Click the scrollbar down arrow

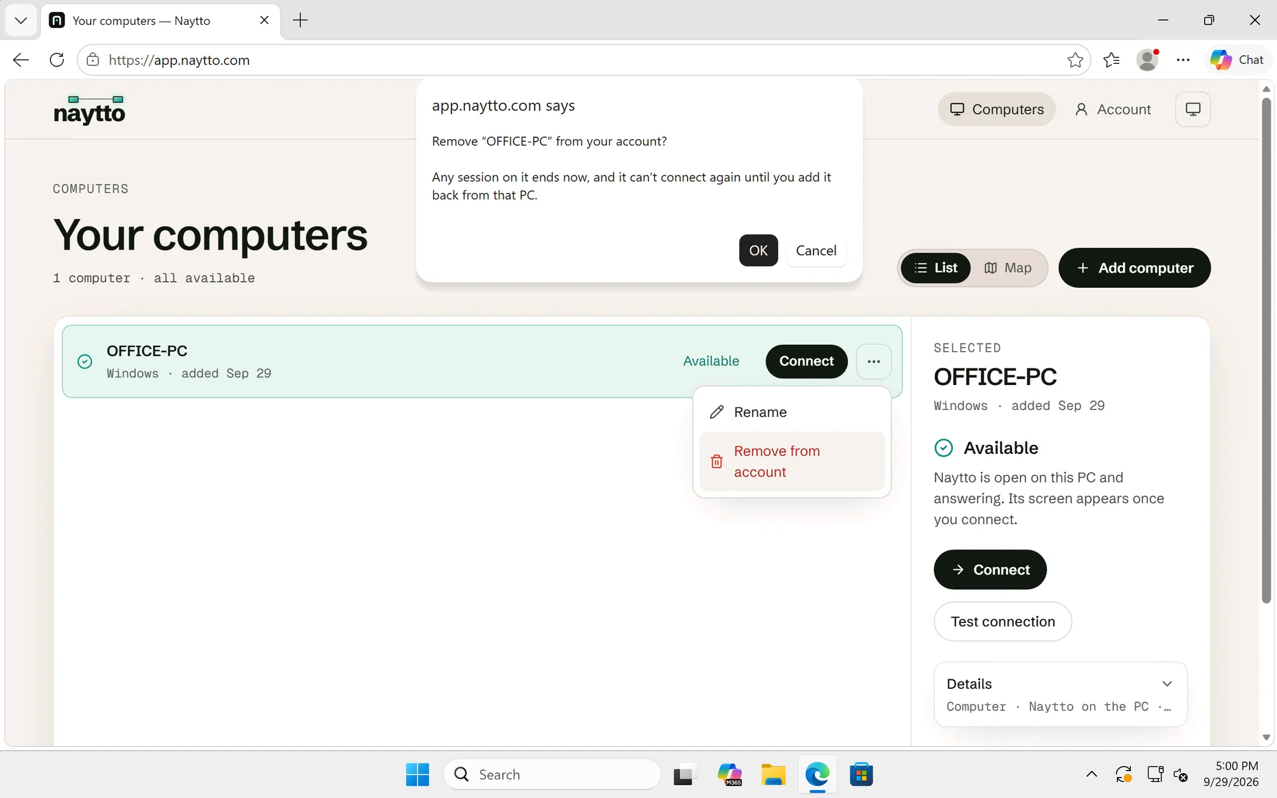pos(1266,737)
